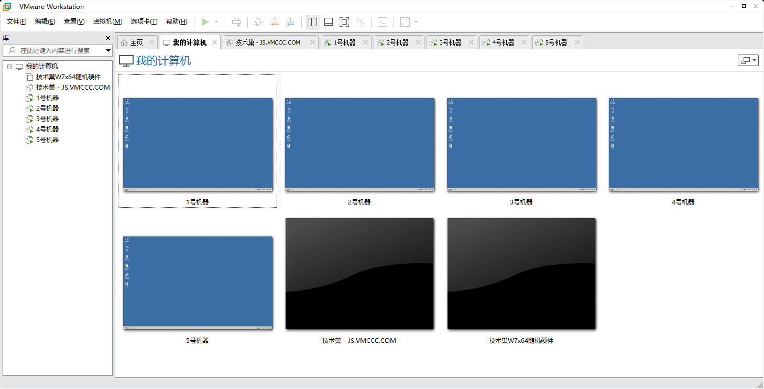Open the 2号机器 thumbnail
Image resolution: width=764 pixels, height=389 pixels.
(x=359, y=143)
